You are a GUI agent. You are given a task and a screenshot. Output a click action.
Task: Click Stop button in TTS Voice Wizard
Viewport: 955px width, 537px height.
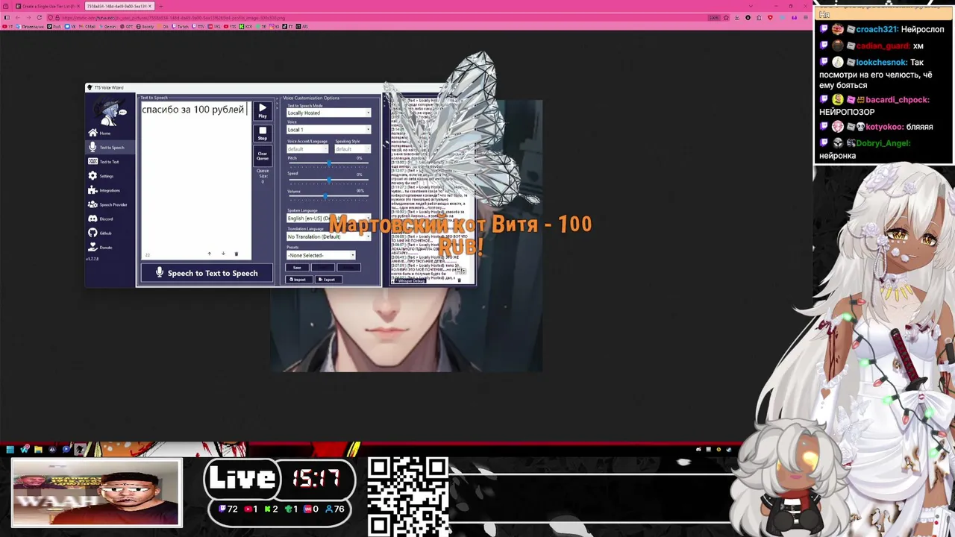(x=263, y=134)
